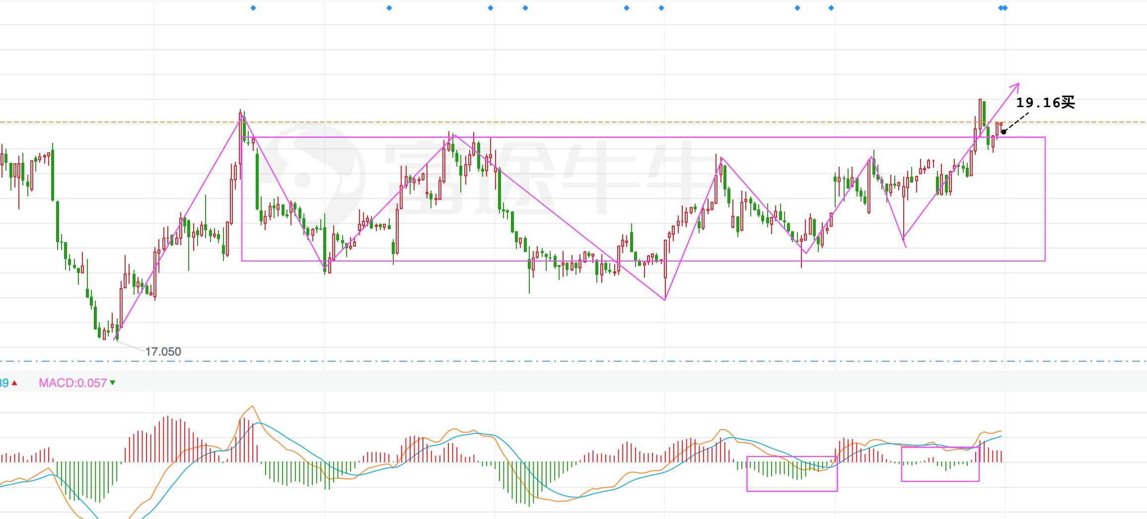Screen dimensions: 1147x519
Task: Click the green down triangle beside MACD:0.057
Action: pyautogui.click(x=113, y=383)
